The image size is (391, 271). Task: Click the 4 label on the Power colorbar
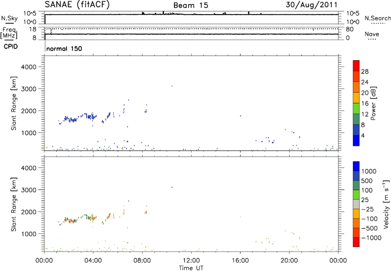tap(363, 136)
